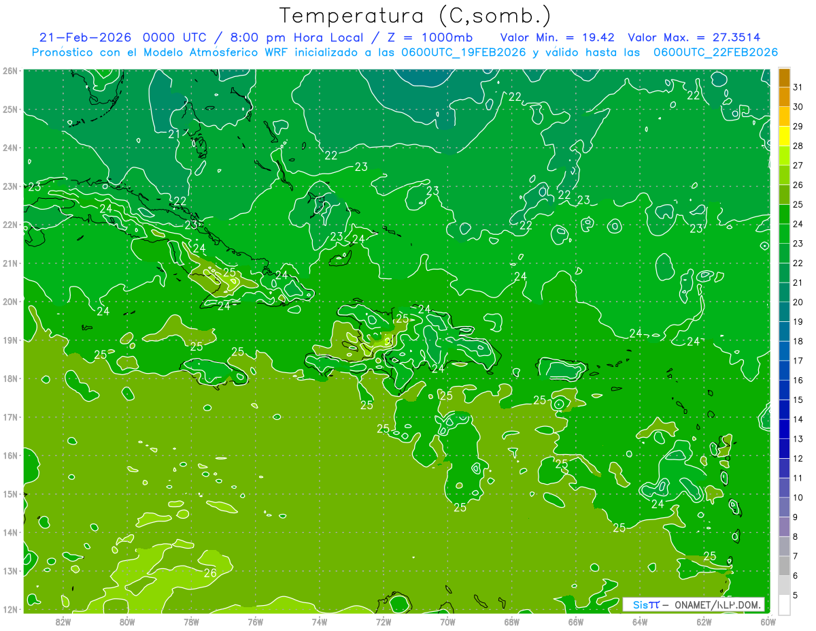Click the 26N latitude axis label
The height and width of the screenshot is (631, 816).
(x=10, y=71)
